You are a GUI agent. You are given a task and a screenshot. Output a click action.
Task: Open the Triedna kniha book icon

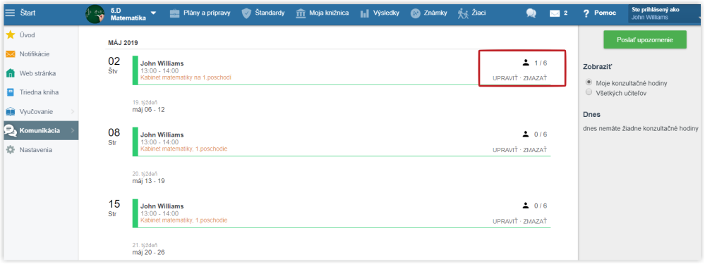pos(11,92)
